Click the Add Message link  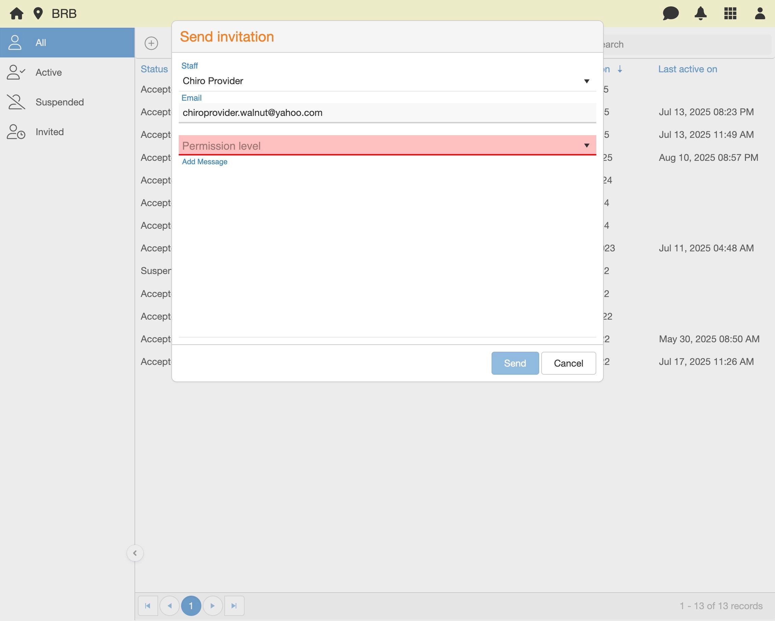click(x=204, y=162)
